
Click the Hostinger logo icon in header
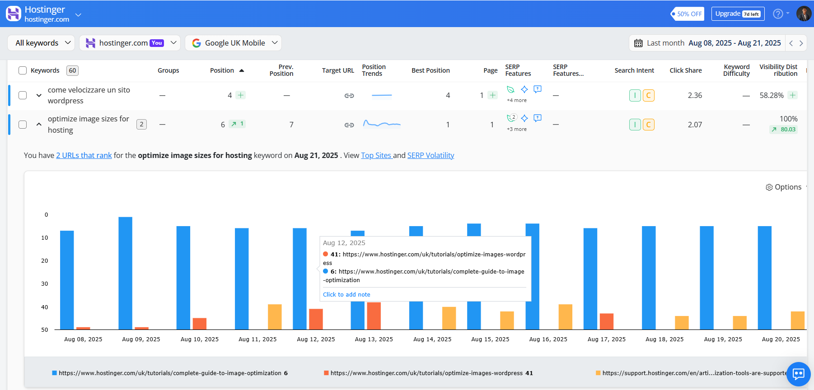point(14,14)
